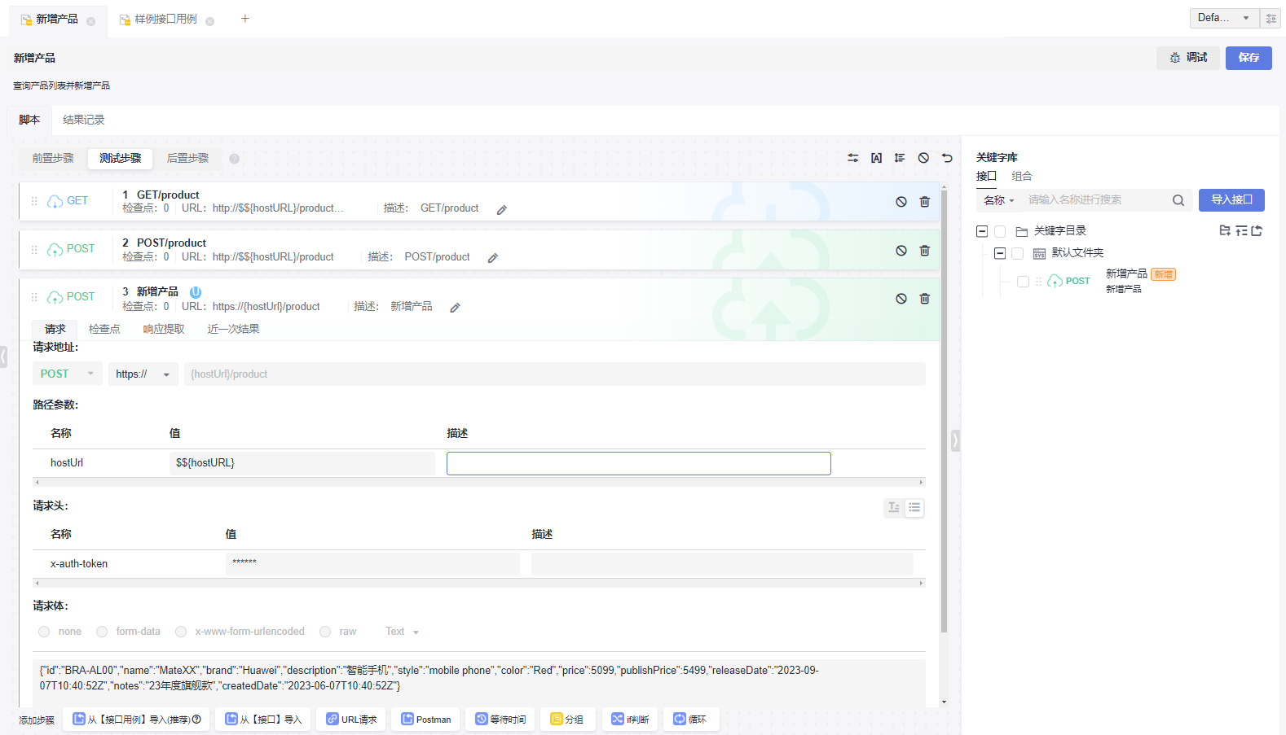Open the https:// protocol dropdown
The height and width of the screenshot is (735, 1286).
click(143, 374)
